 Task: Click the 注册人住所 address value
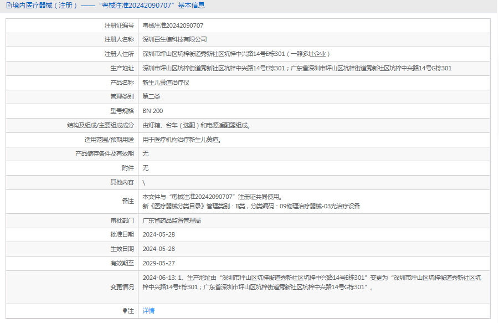pos(236,54)
